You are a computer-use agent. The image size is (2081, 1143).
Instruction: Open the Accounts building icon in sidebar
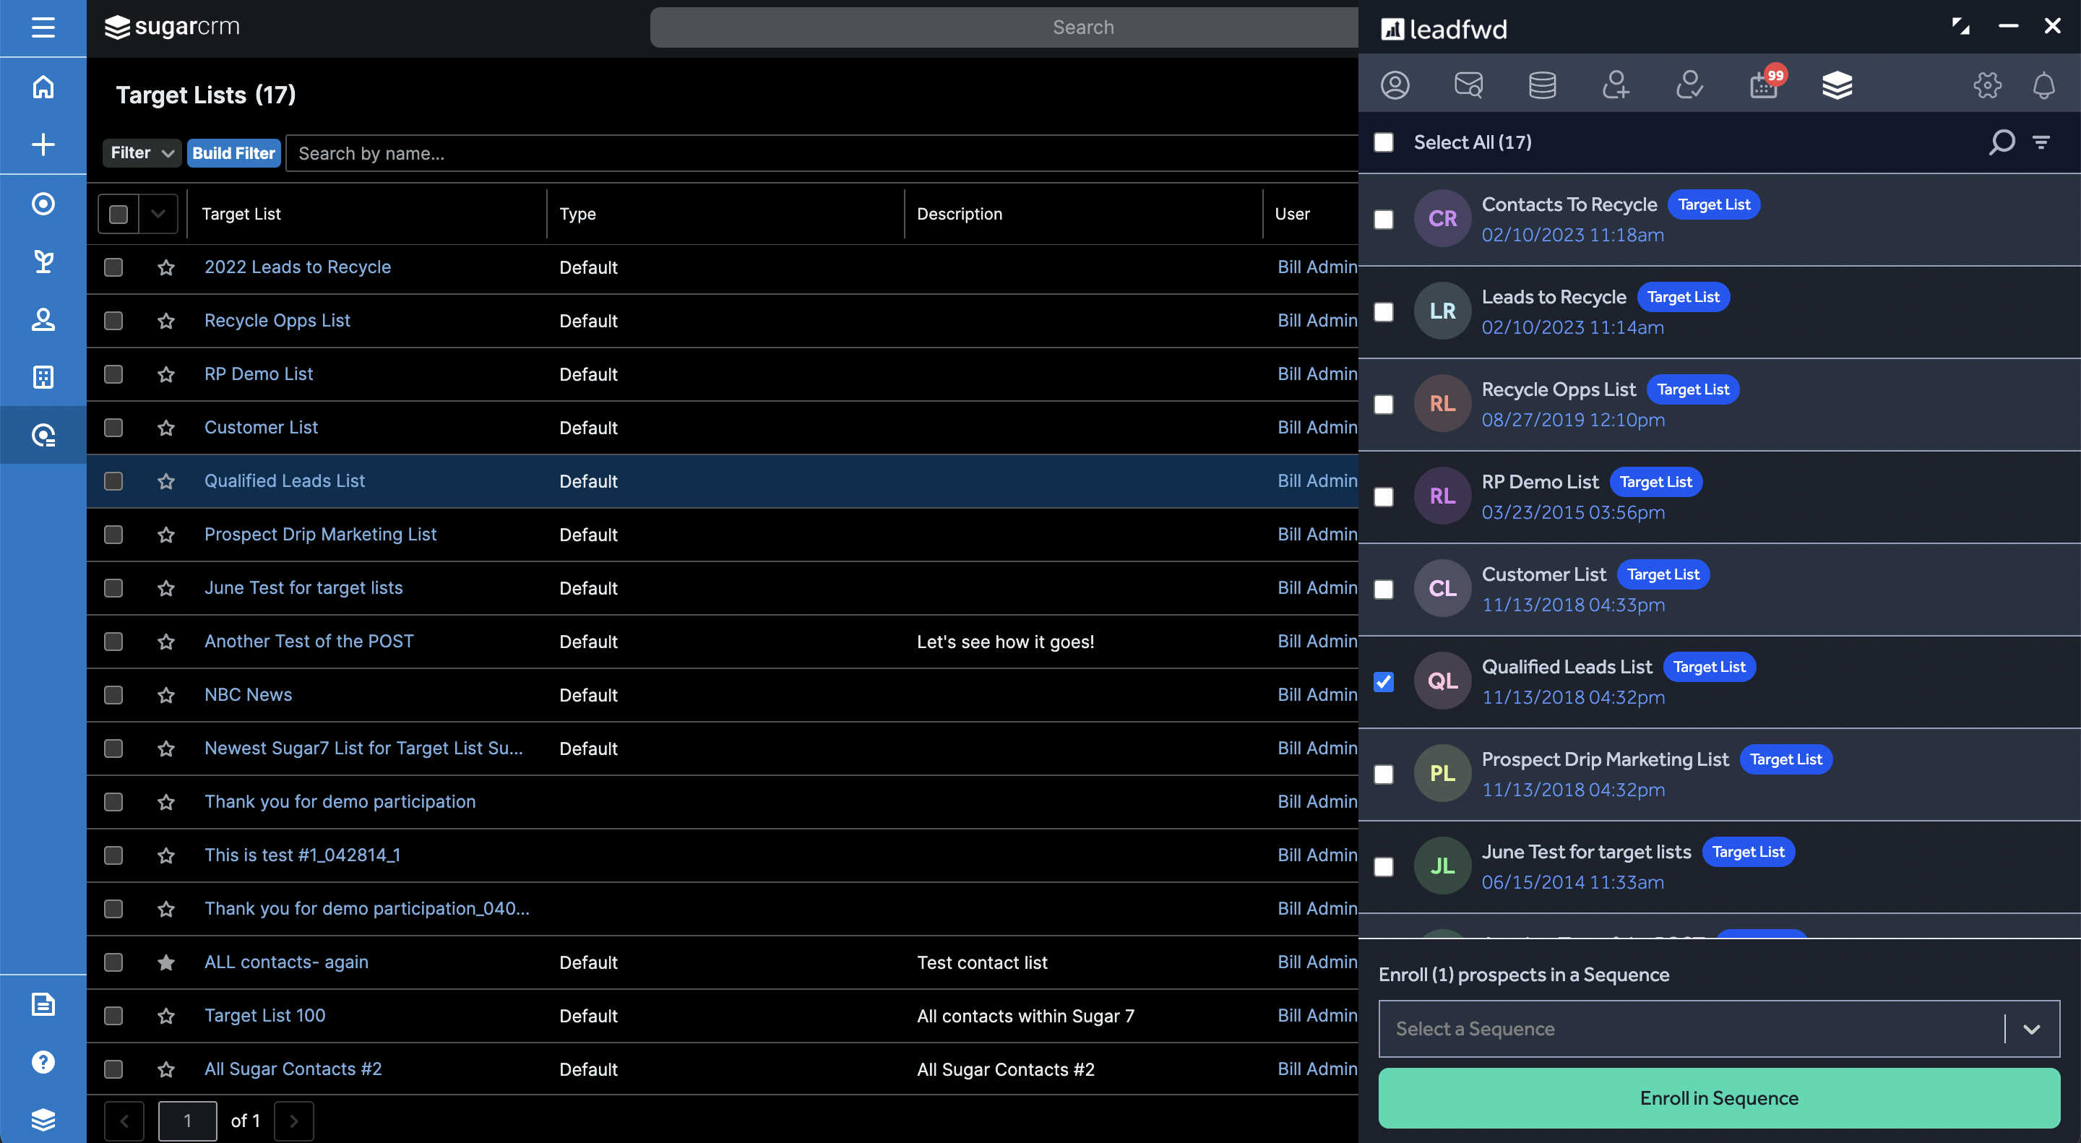click(42, 376)
